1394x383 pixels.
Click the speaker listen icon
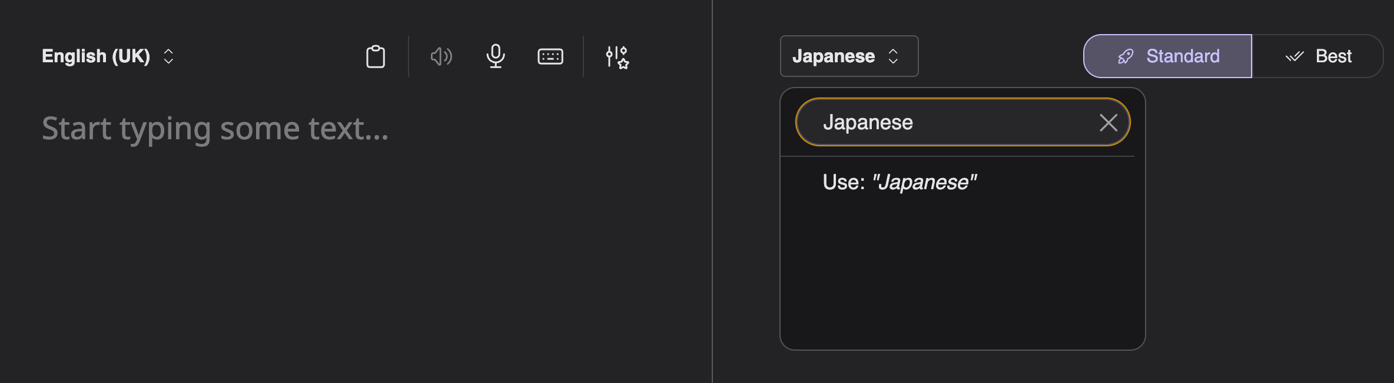tap(441, 56)
